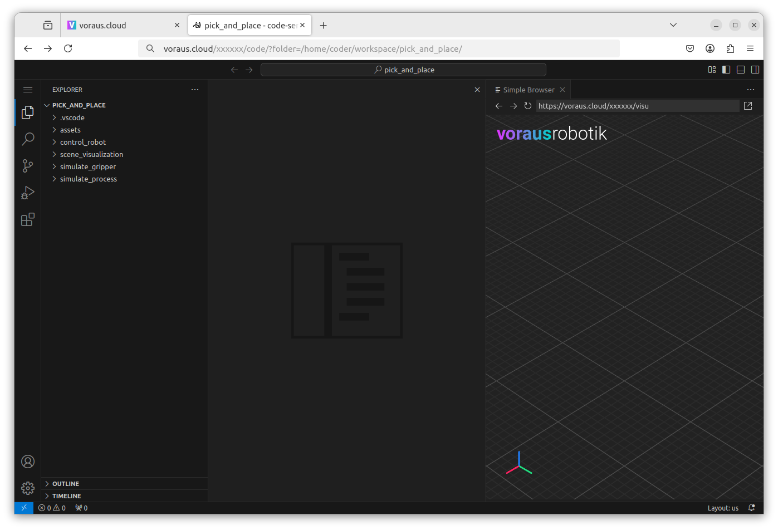778x530 pixels.
Task: Open the Source Control view
Action: point(28,166)
